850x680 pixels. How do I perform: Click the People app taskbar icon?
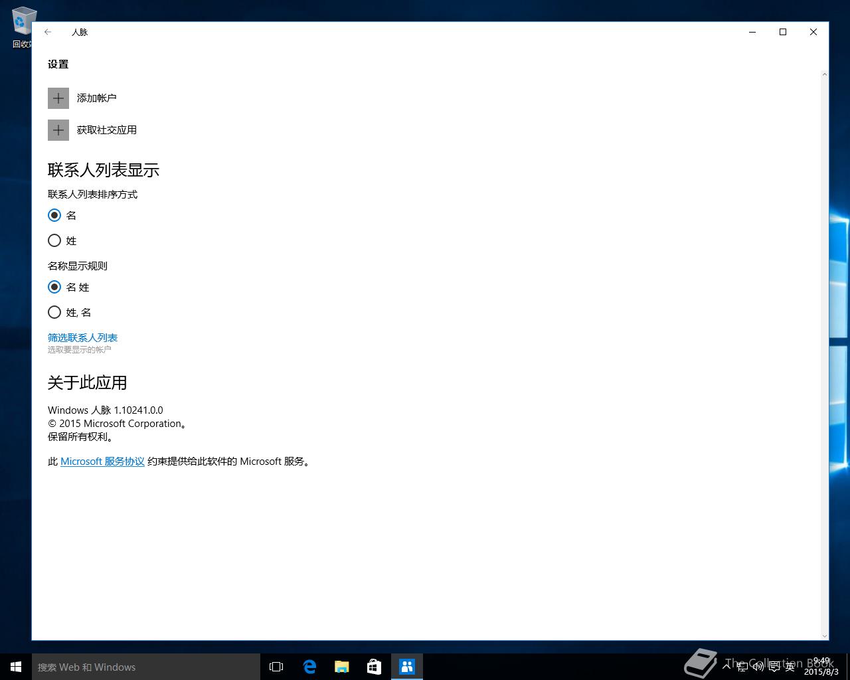[407, 667]
